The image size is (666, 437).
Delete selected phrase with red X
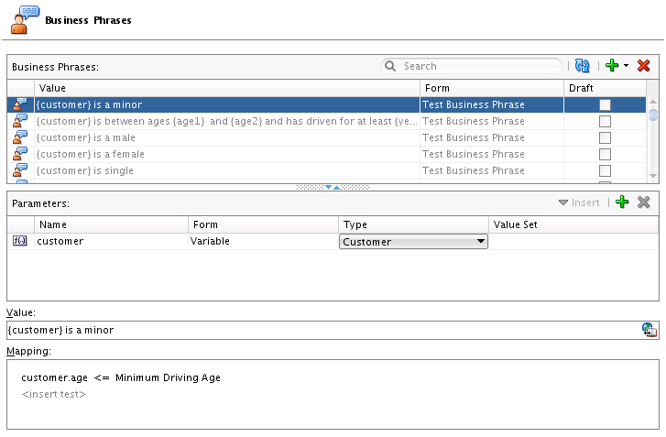(x=643, y=66)
